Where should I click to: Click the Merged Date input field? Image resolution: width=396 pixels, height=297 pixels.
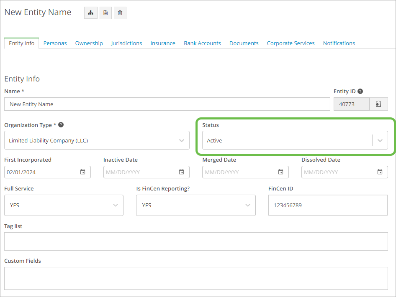point(245,172)
